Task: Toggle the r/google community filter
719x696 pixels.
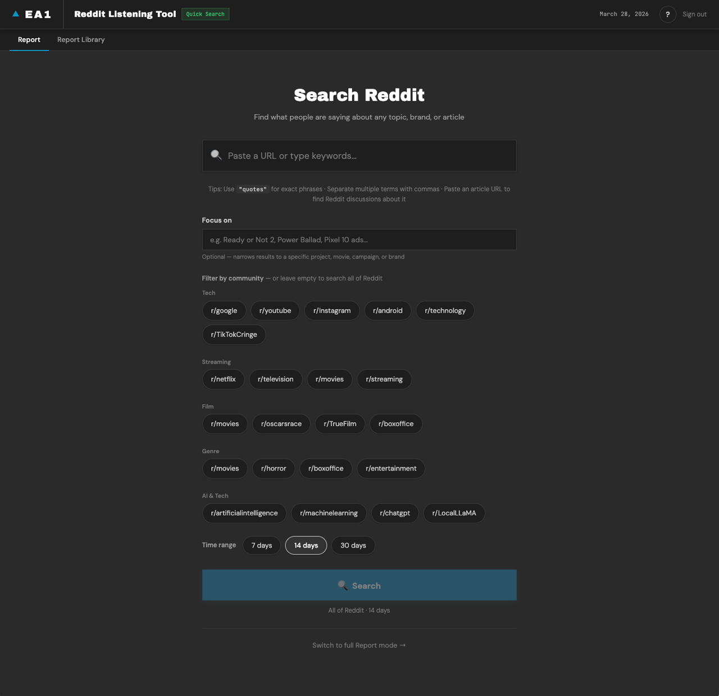Action: click(224, 310)
